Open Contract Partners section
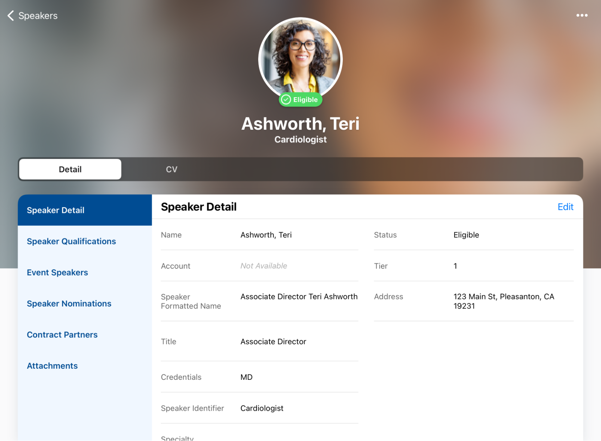Screen dimensions: 601x441 [x=62, y=335]
